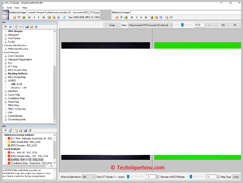This screenshot has height=183, width=243.
Task: Set zoom to 100 with the 100 button
Action: tap(223, 25)
